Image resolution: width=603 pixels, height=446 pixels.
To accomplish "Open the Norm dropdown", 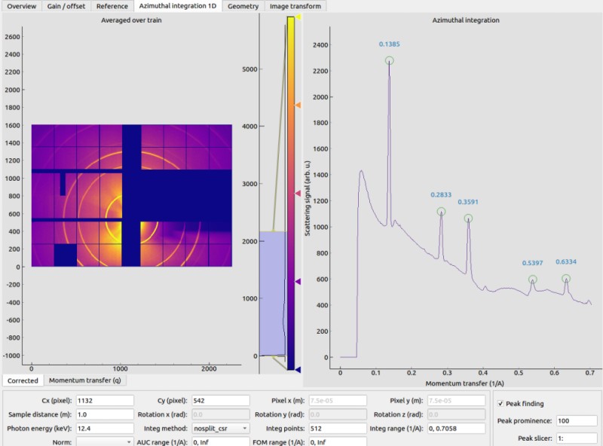I will [105, 442].
